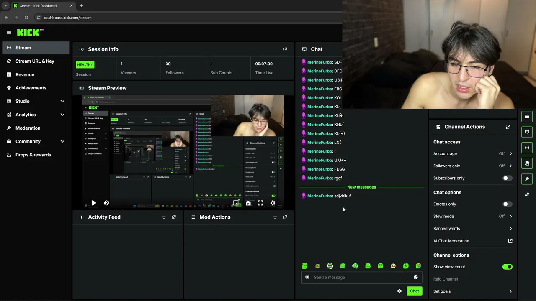Image resolution: width=536 pixels, height=301 pixels.
Task: Open picture-in-picture for the stream preview
Action: [236, 203]
